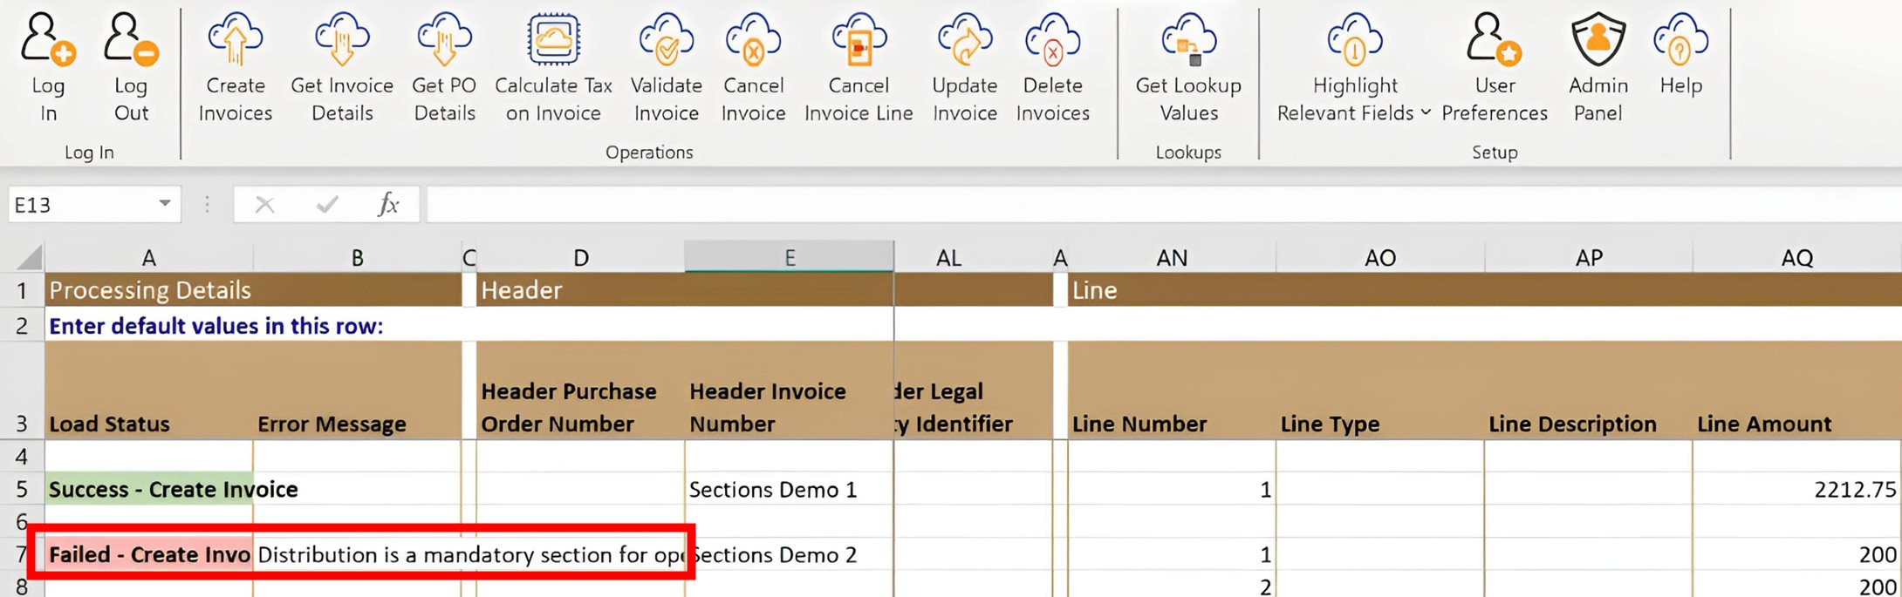The width and height of the screenshot is (1902, 597).
Task: Click the 'Distribution is a mandatory section' error cell
Action: click(469, 554)
